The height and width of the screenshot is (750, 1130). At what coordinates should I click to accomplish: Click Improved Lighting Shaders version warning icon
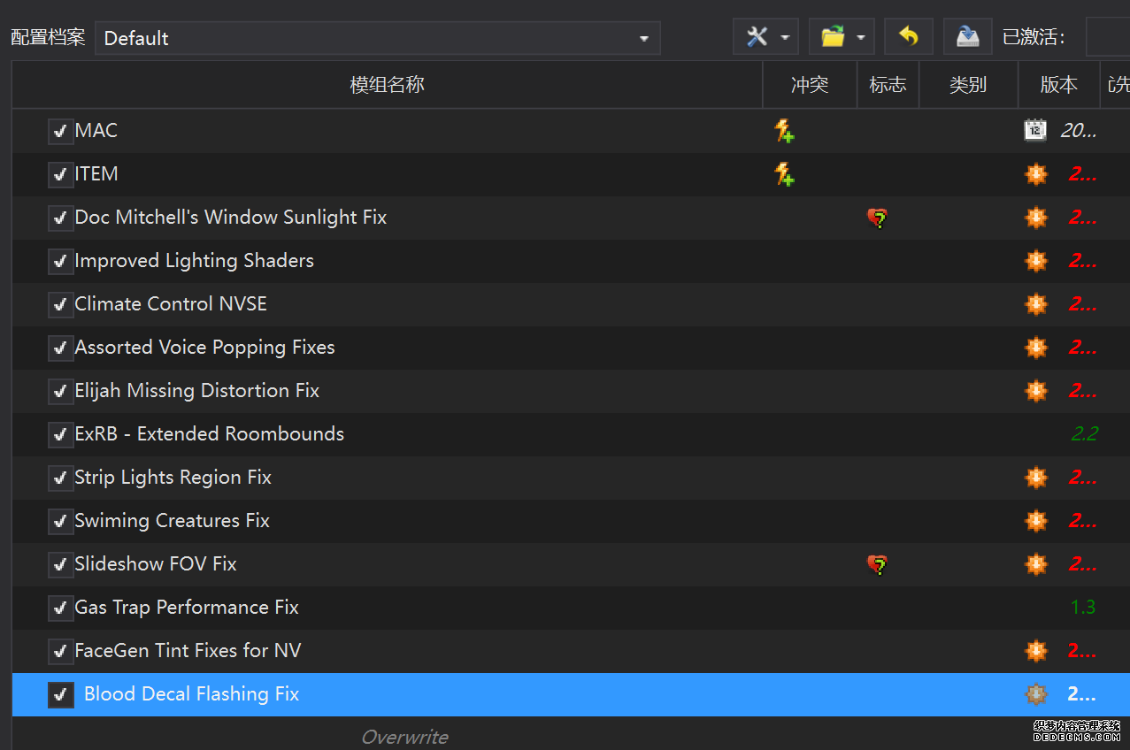click(1035, 261)
